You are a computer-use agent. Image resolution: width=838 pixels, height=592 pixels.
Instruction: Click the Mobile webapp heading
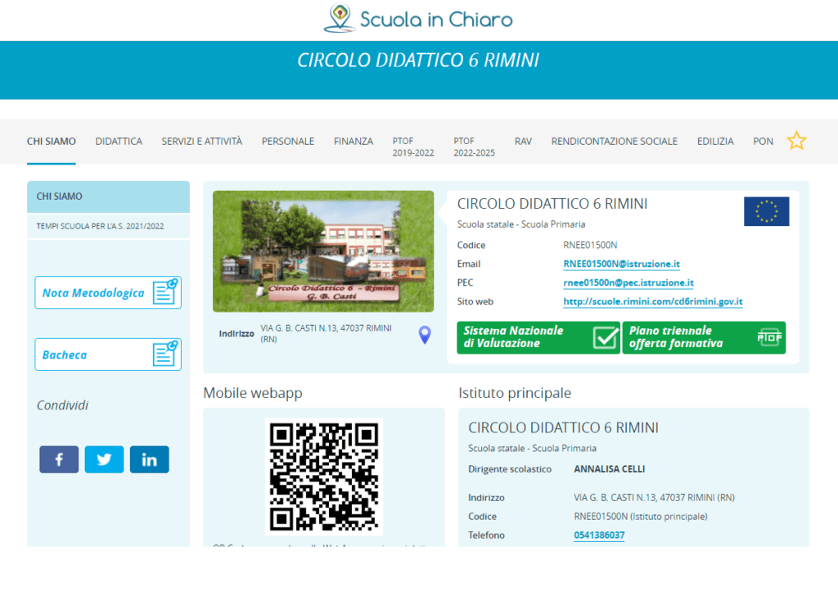tap(253, 393)
